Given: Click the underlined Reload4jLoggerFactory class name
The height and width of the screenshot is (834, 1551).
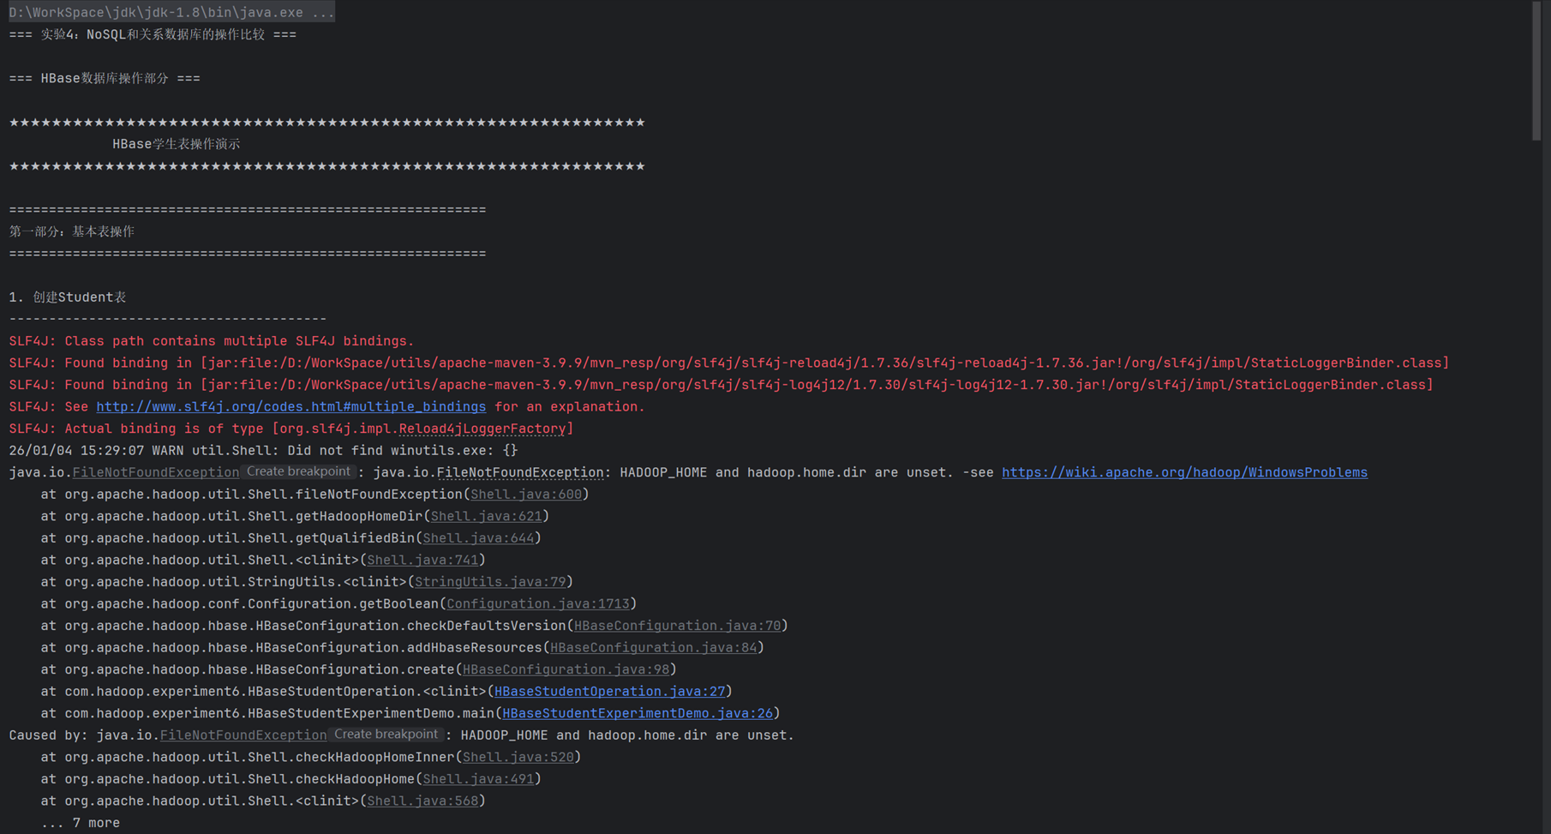Looking at the screenshot, I should [482, 429].
